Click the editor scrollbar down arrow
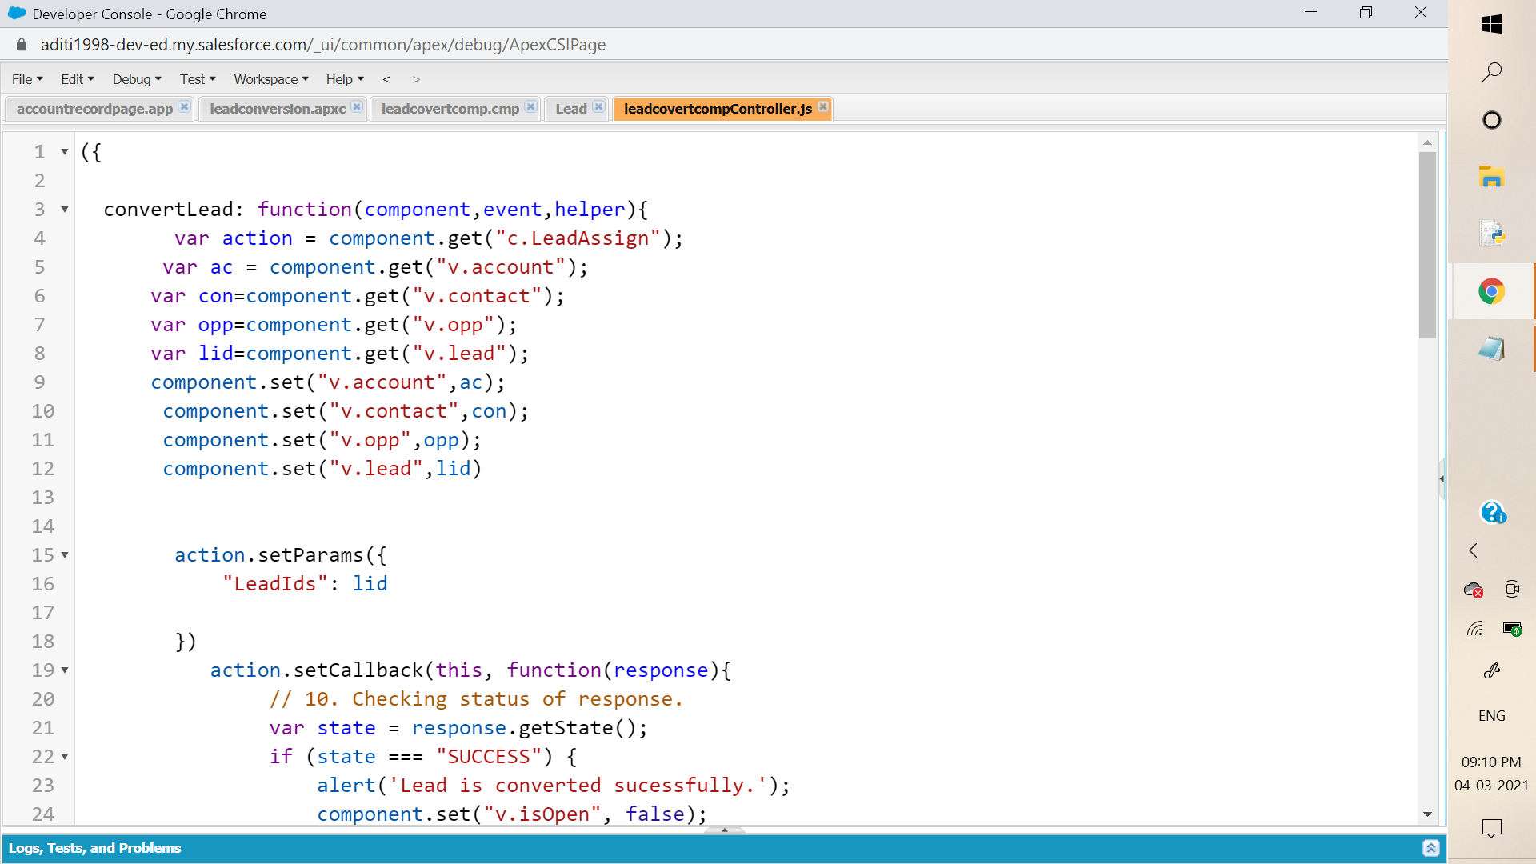This screenshot has height=864, width=1536. coord(1427,814)
